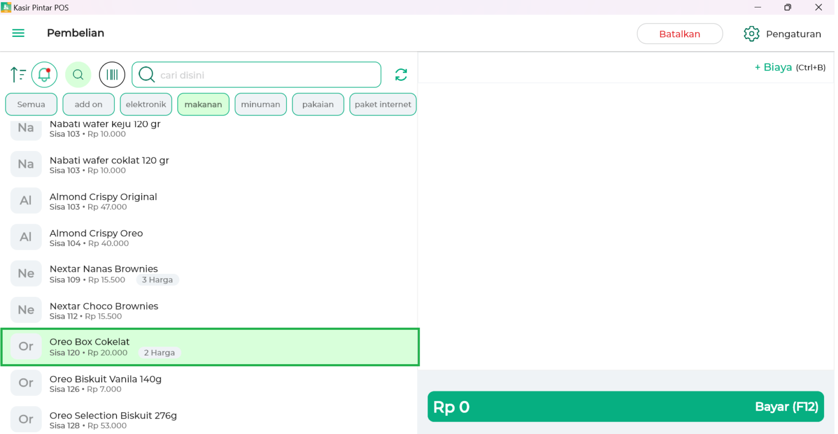
Task: Open sort options with the sort icon
Action: (18, 74)
